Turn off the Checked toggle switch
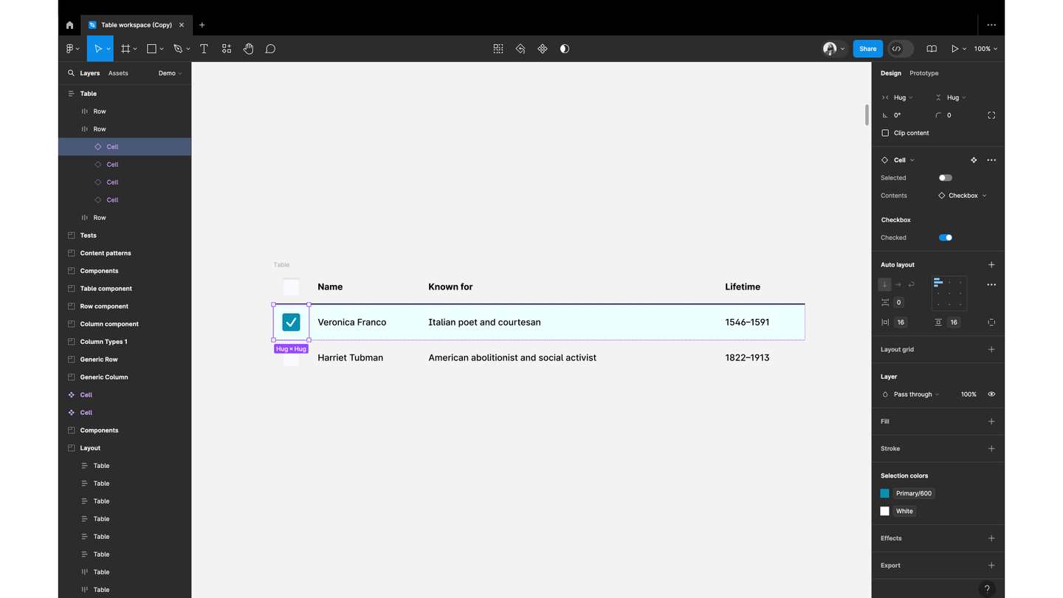The image size is (1063, 598). point(945,238)
